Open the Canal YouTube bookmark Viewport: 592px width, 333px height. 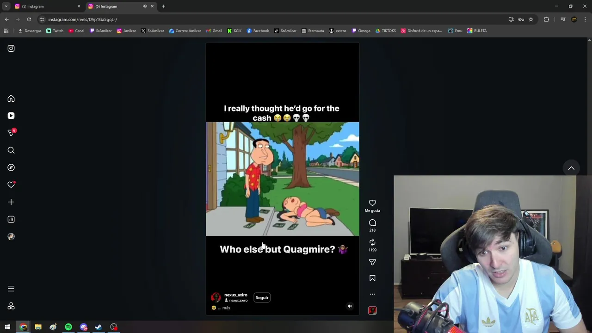coord(76,31)
